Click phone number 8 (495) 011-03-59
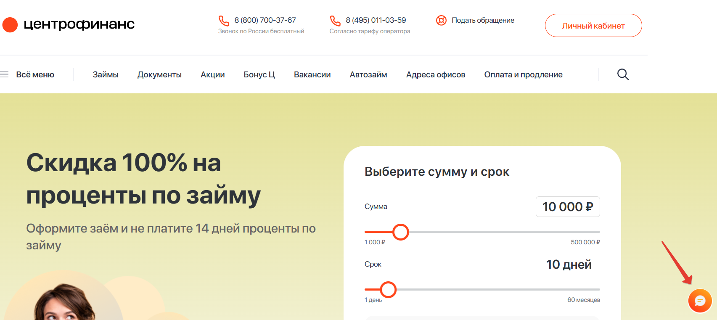This screenshot has height=320, width=717. 376,20
